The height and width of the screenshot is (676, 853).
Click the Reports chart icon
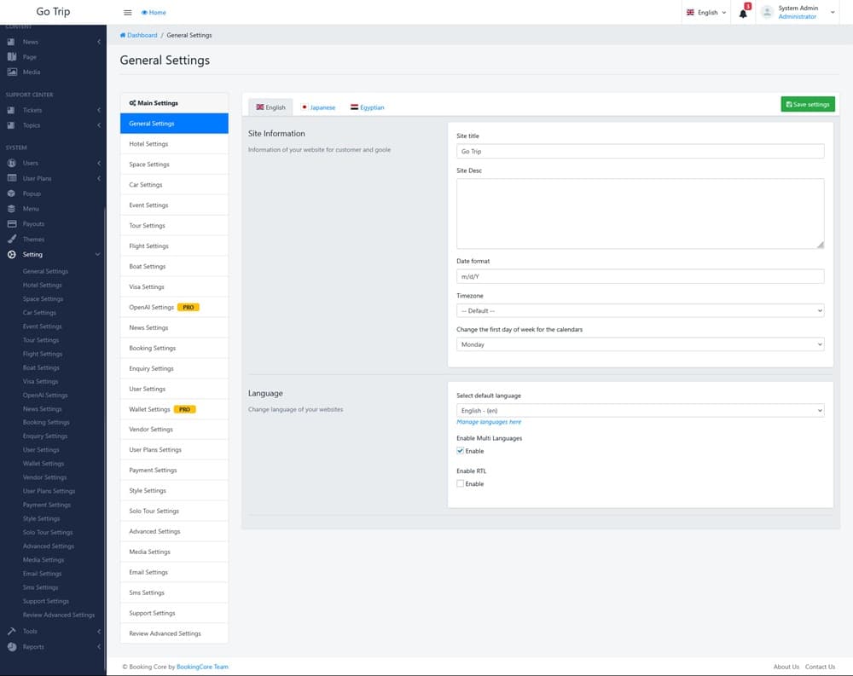tap(12, 647)
